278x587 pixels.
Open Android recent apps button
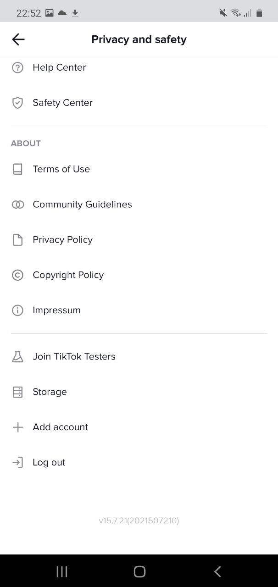tap(61, 571)
